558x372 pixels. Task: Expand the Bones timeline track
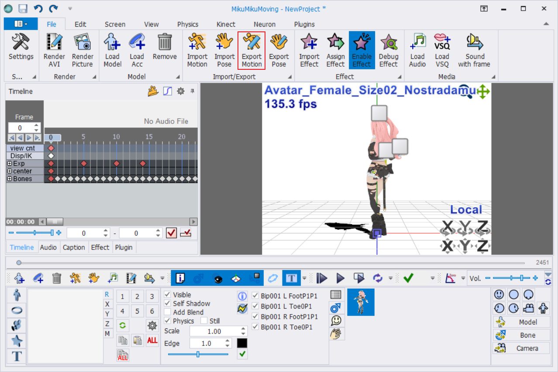(10, 179)
